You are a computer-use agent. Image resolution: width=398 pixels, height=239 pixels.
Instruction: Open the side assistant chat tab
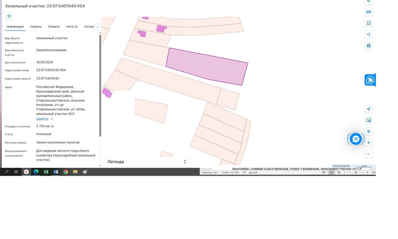click(x=370, y=80)
